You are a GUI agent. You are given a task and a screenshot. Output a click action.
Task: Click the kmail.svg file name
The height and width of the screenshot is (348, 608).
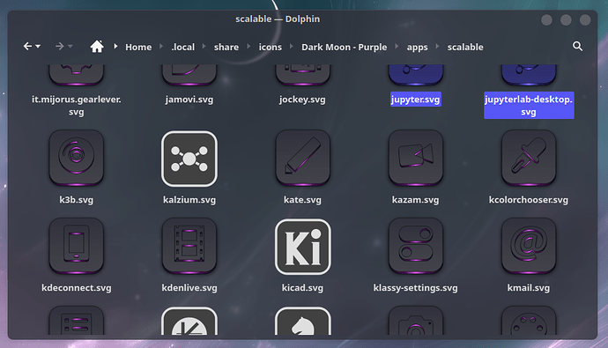[x=529, y=287]
